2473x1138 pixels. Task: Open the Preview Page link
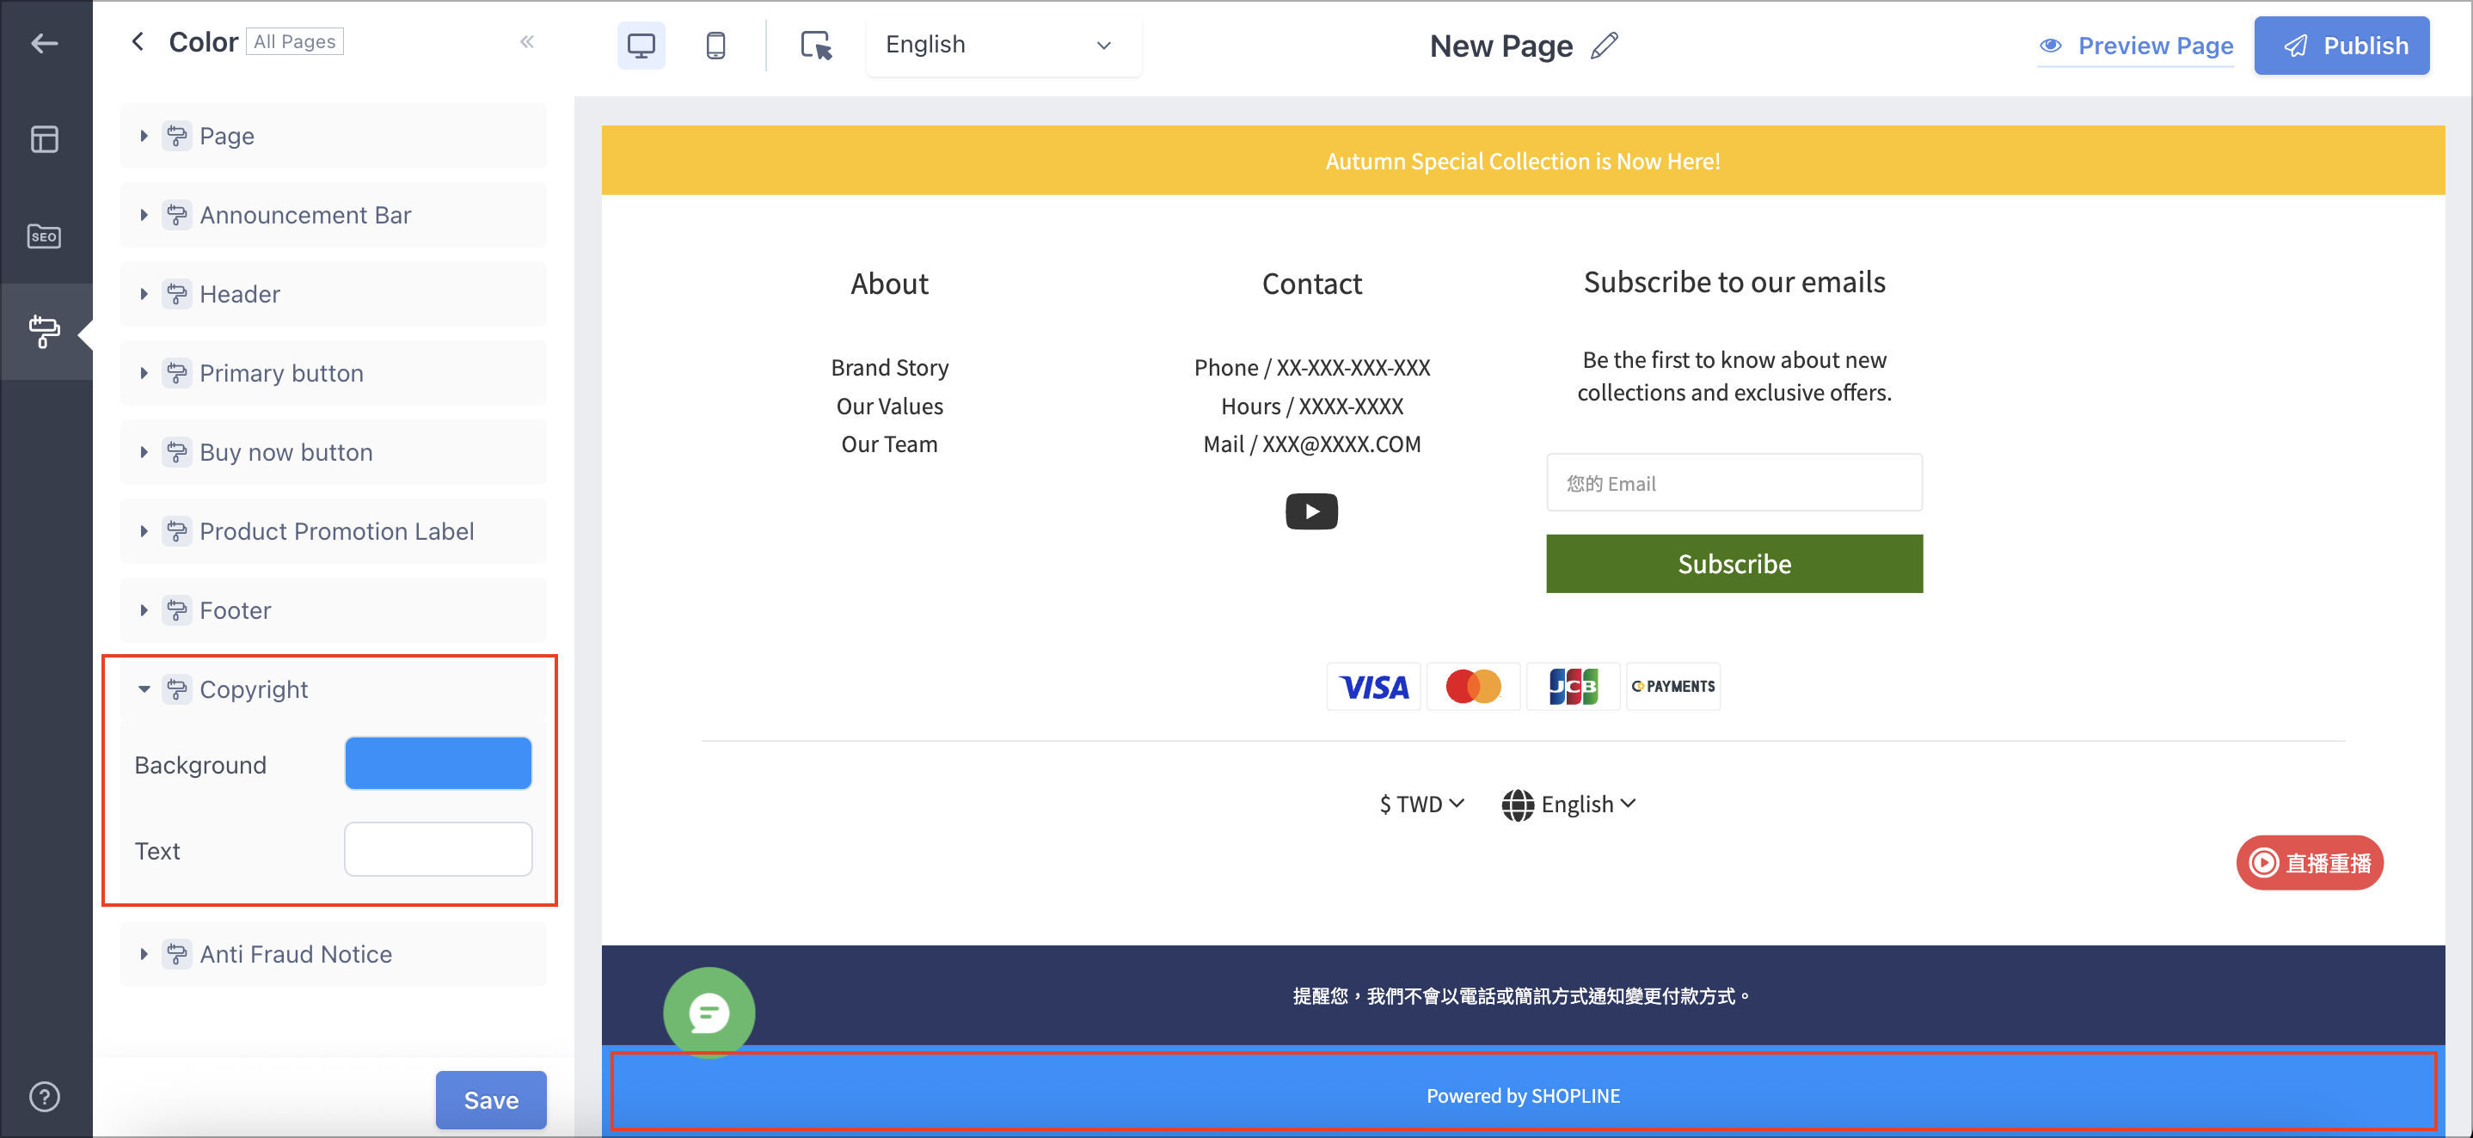[2135, 45]
